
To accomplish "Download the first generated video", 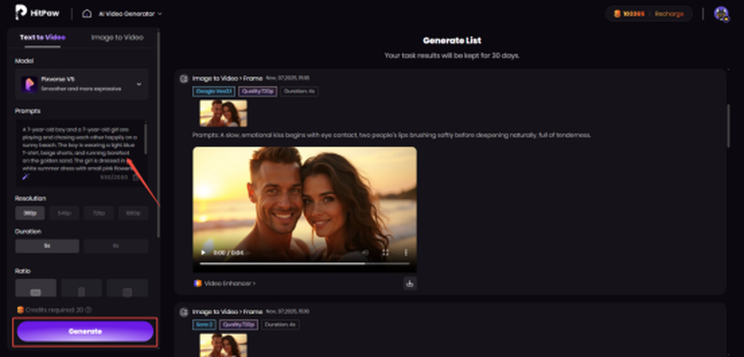I will 410,284.
